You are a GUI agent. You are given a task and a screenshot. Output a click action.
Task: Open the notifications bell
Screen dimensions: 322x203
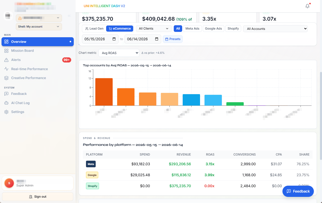tap(307, 6)
